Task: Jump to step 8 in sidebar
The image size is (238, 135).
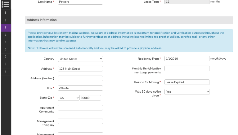Action: pos(6,64)
